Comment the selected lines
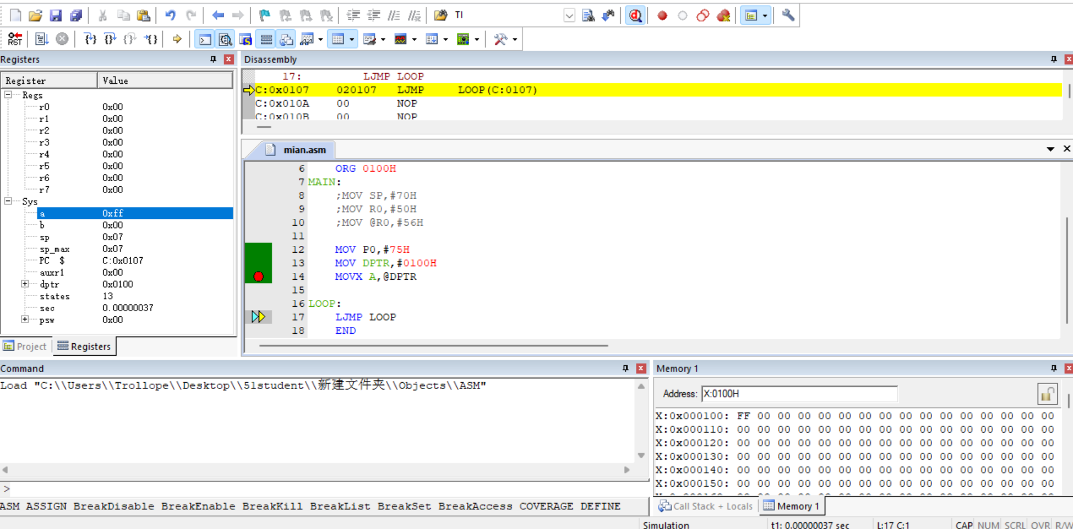1073x529 pixels. pos(394,15)
